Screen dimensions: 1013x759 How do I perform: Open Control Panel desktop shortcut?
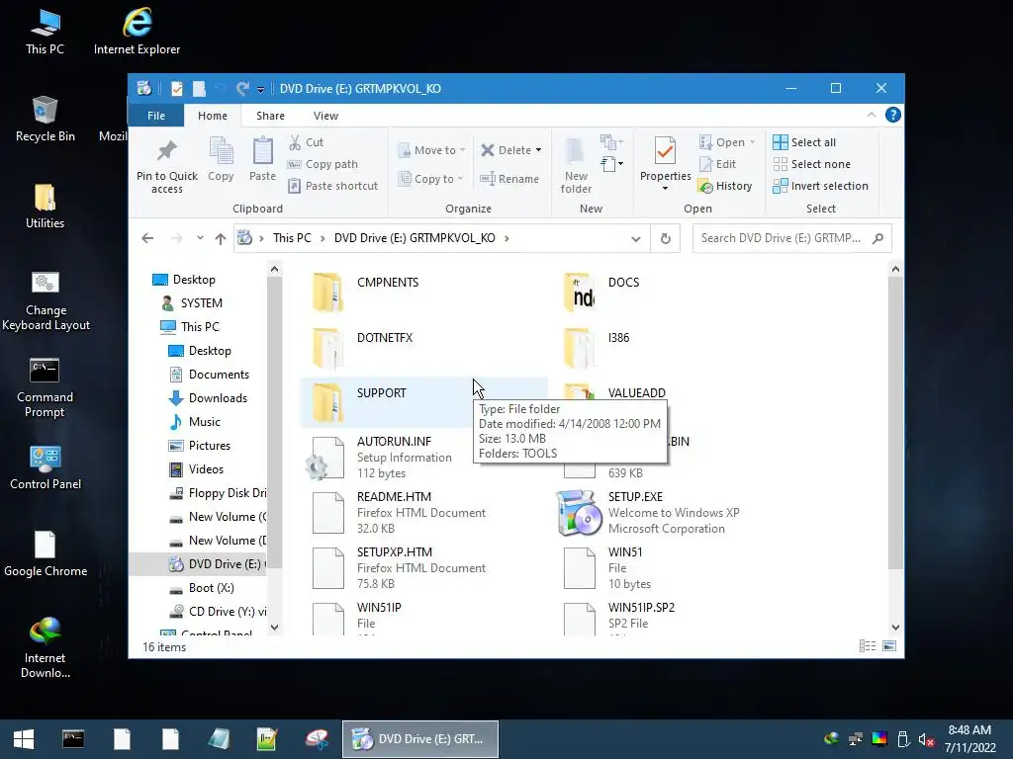(46, 467)
